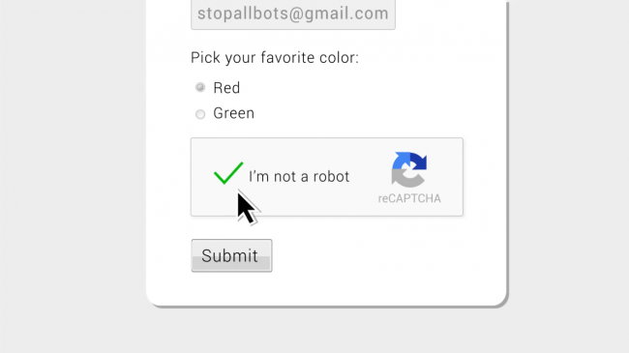The width and height of the screenshot is (629, 353).
Task: Click blank white area of the form card
Action: [381, 261]
